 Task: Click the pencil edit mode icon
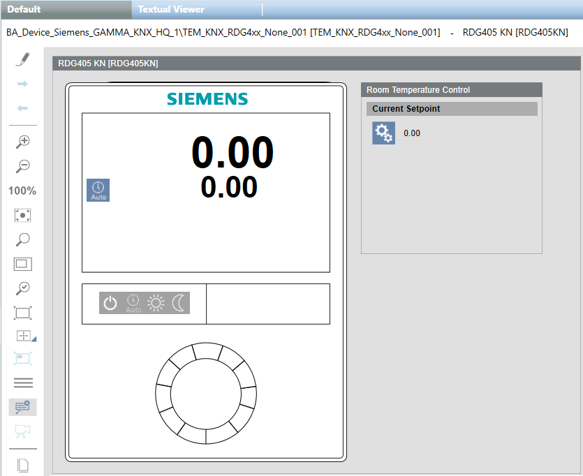(x=23, y=59)
